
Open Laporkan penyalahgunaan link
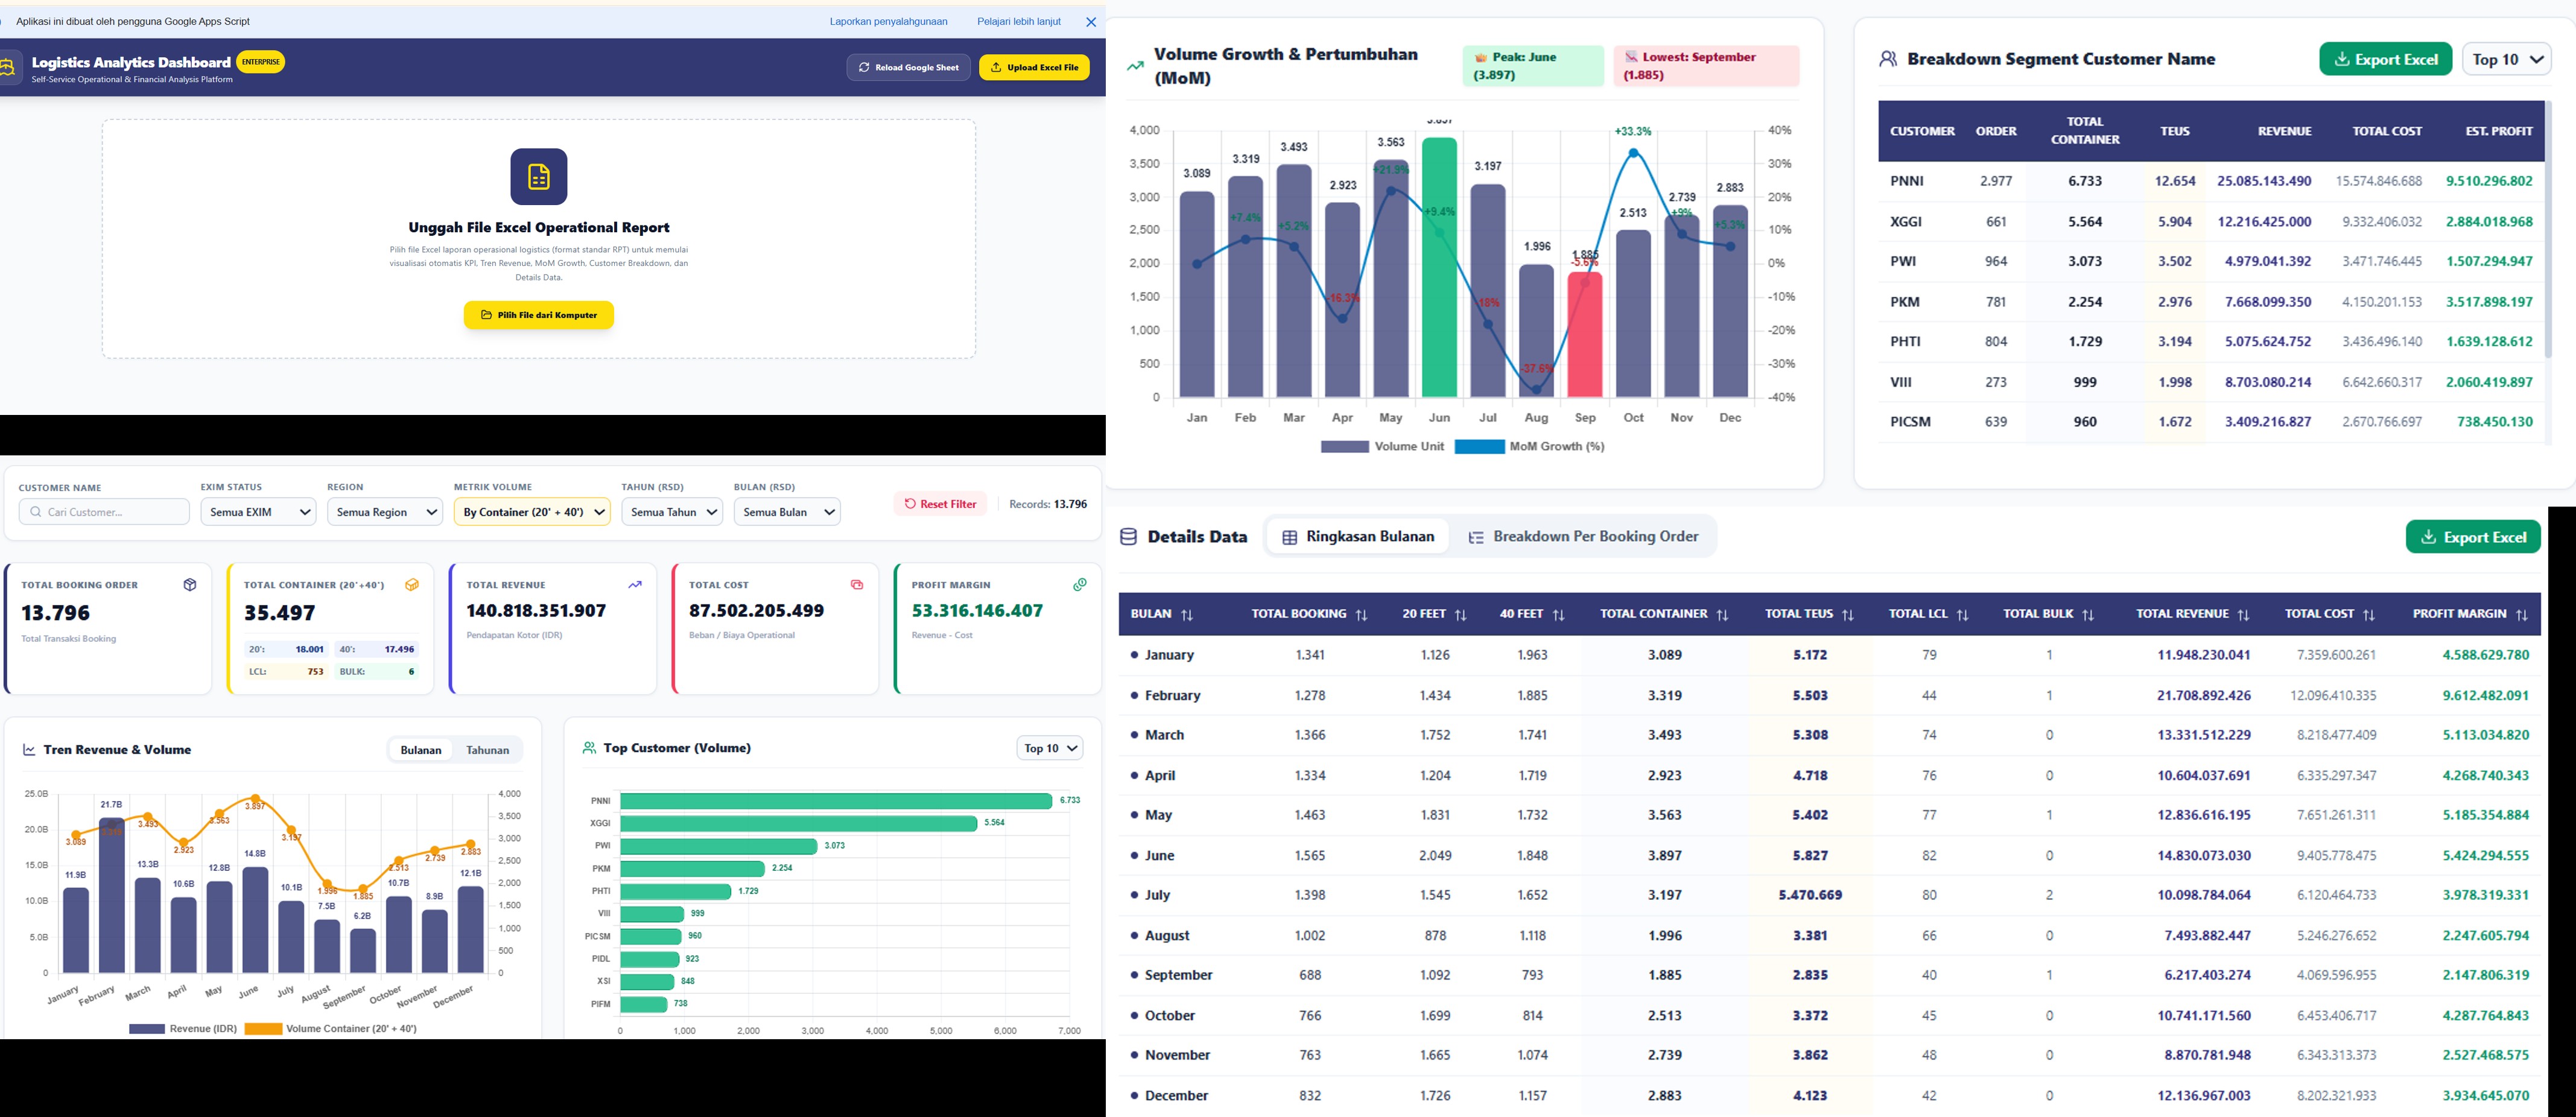click(x=888, y=21)
